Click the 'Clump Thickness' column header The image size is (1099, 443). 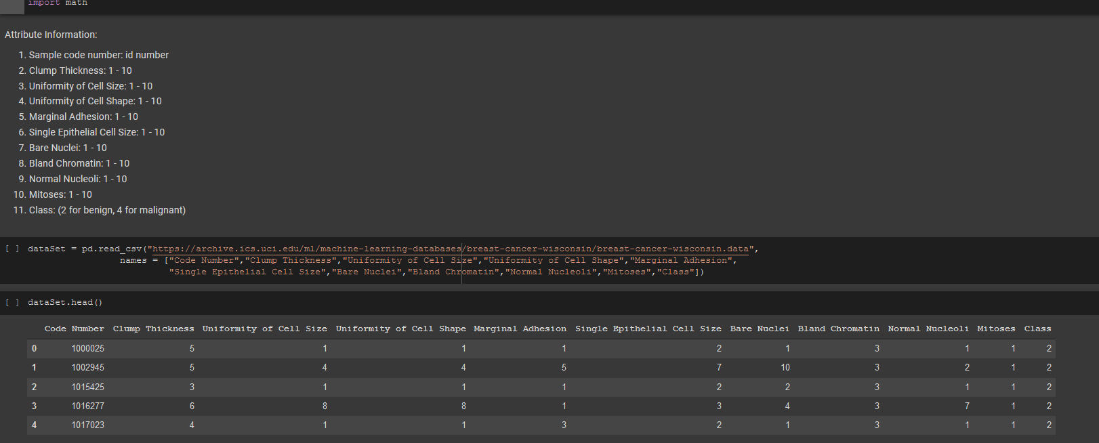(154, 329)
